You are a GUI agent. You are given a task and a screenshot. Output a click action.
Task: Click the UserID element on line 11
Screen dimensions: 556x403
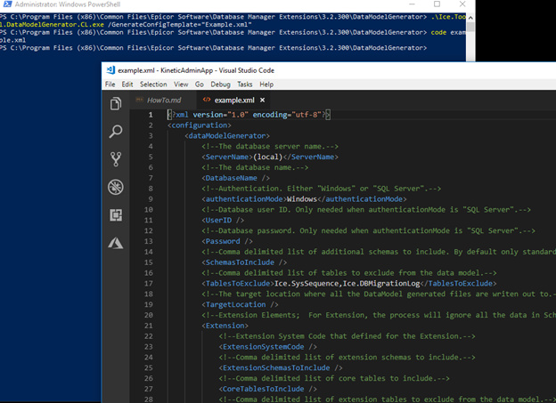(223, 221)
